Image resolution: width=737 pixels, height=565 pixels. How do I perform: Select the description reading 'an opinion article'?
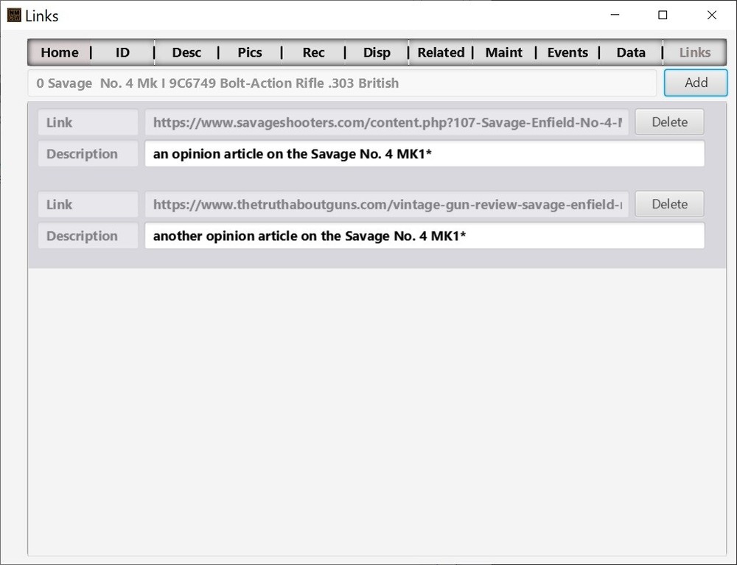tap(425, 153)
